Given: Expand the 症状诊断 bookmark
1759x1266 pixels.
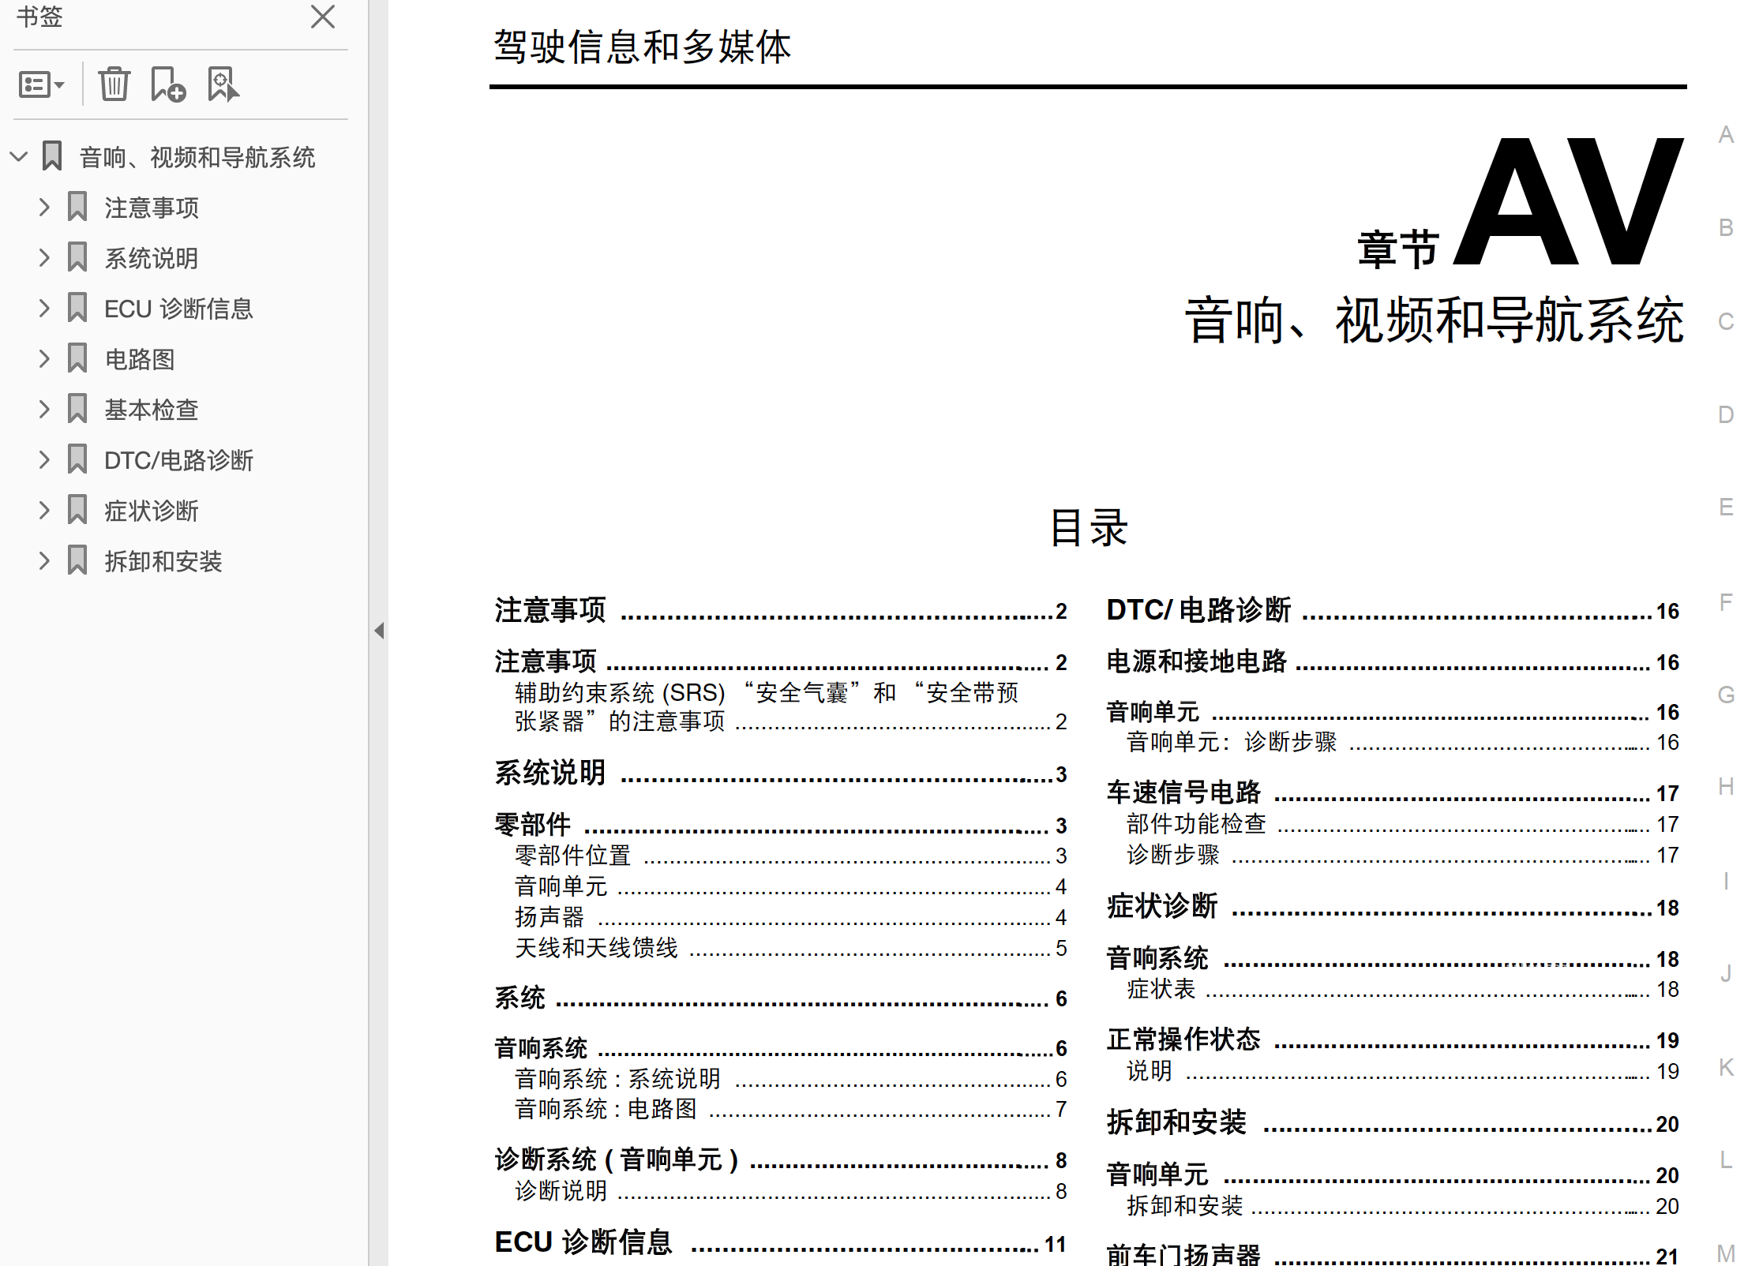Looking at the screenshot, I should (44, 510).
